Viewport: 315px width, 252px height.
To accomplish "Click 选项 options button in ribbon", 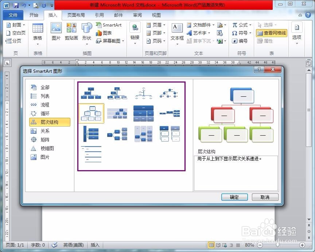I will point(297,34).
